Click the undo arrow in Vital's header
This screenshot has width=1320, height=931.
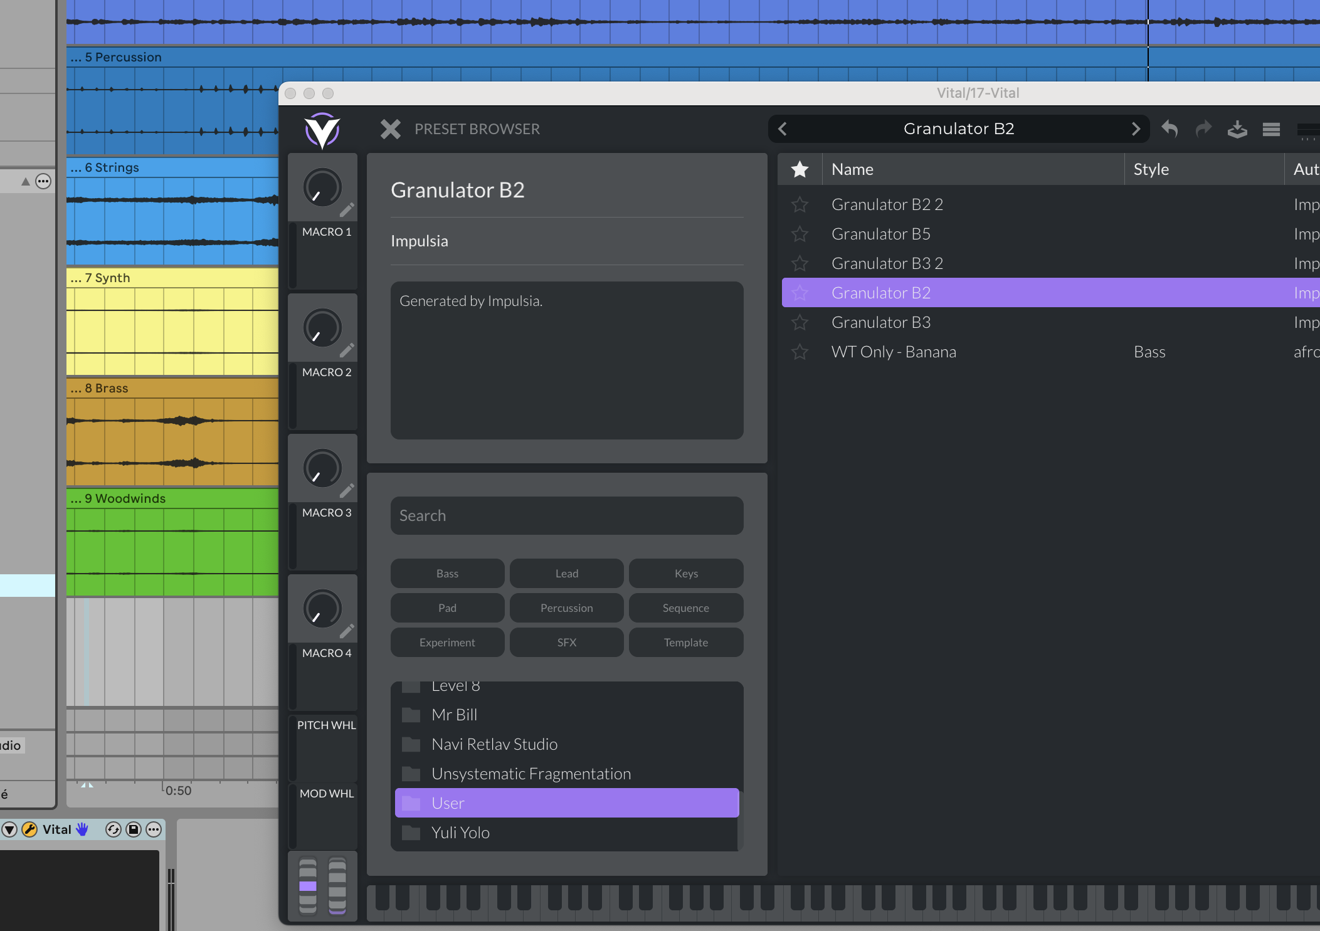(1170, 129)
